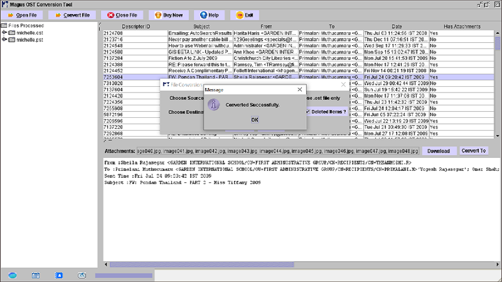Screen dimensions: 502x282
Task: Click Descriptor ID 7224356 cell
Action: (131, 102)
